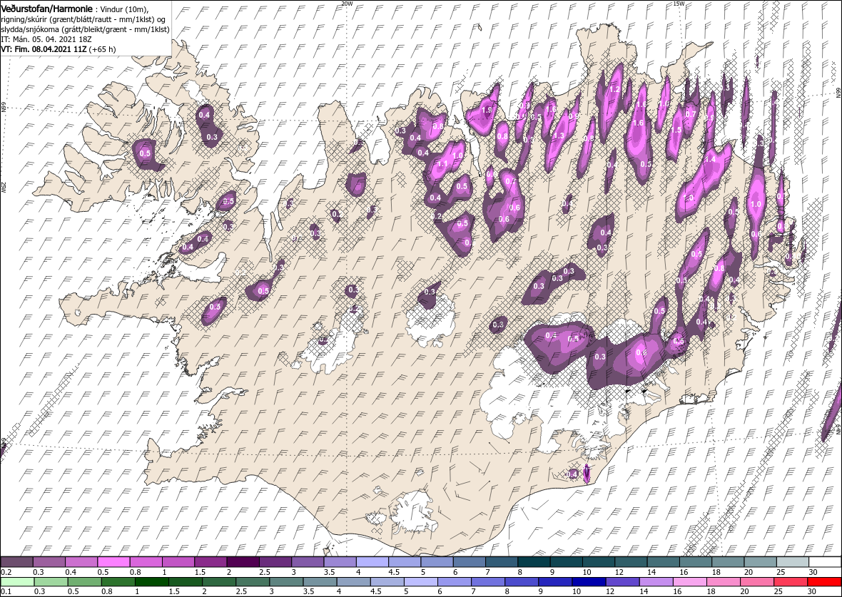
Task: Click the purple snow patch labeled 0.4 on the south coast
Action: (x=572, y=474)
